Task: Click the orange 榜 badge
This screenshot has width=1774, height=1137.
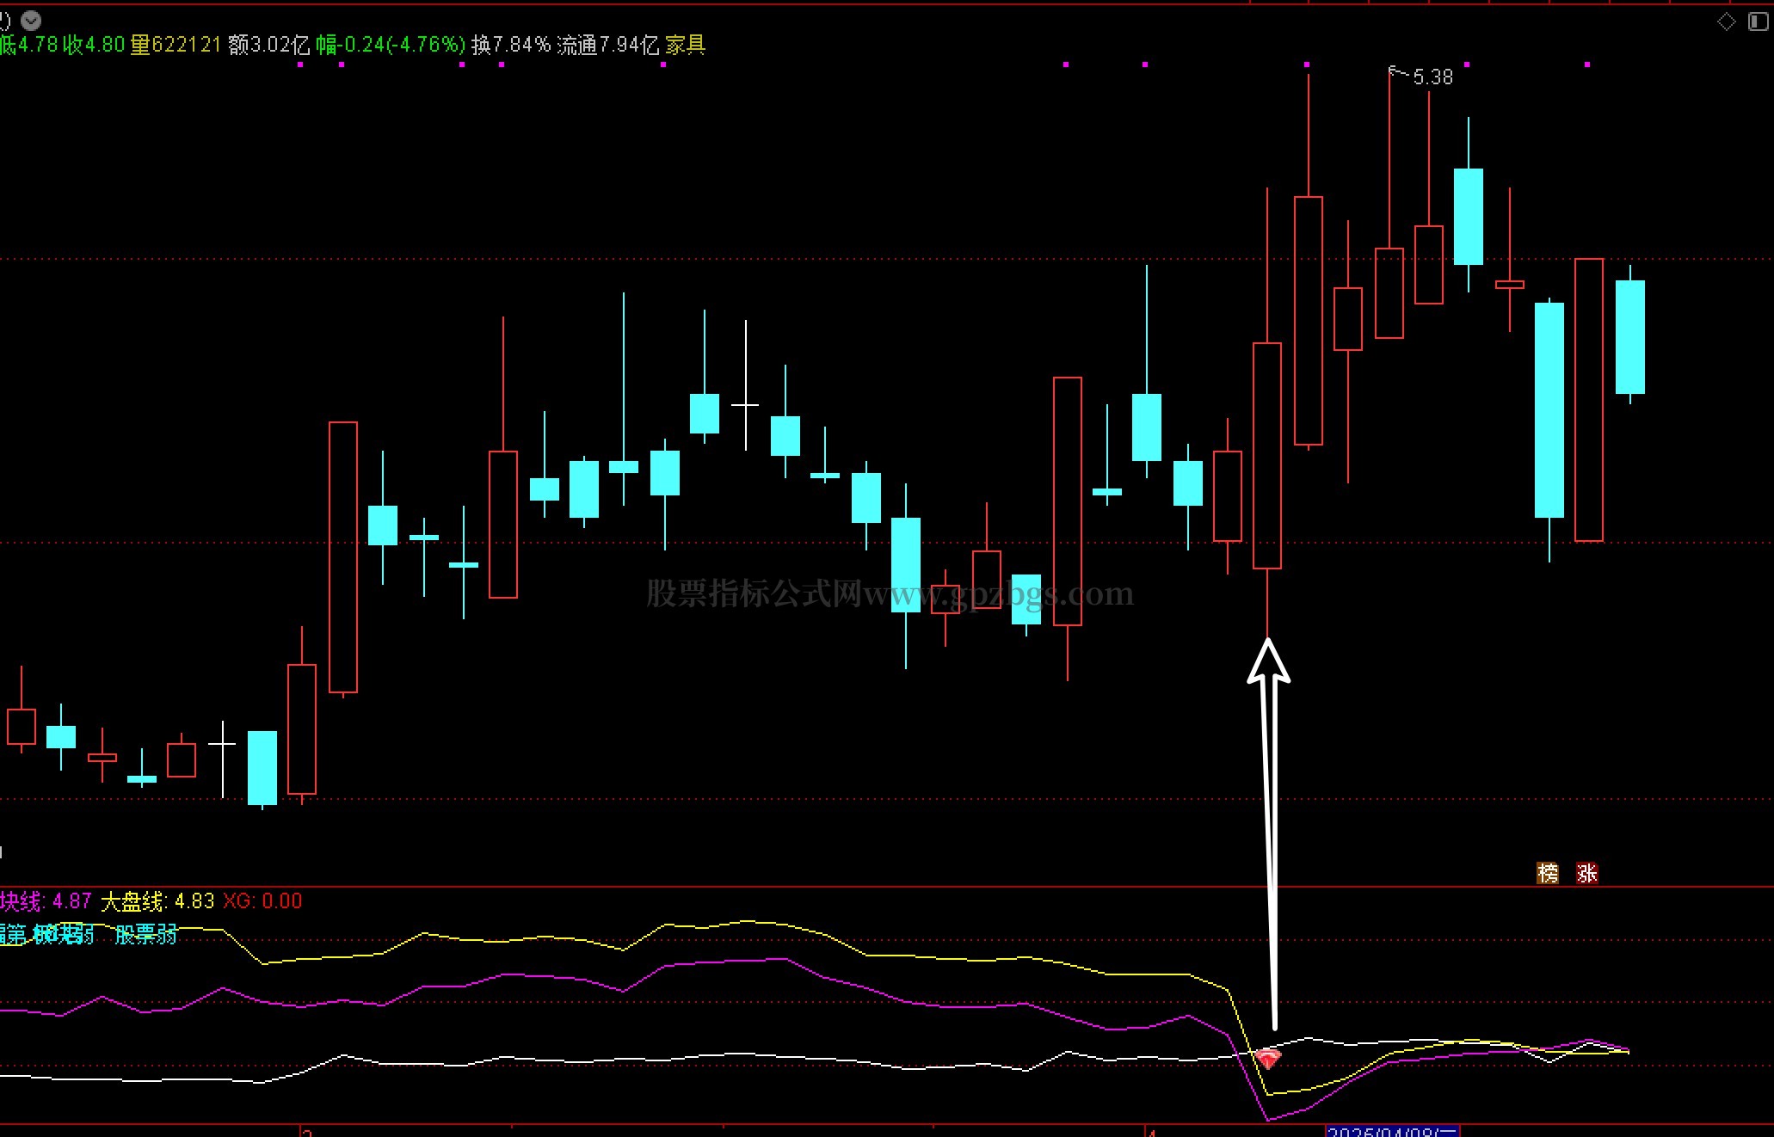Action: [1548, 873]
